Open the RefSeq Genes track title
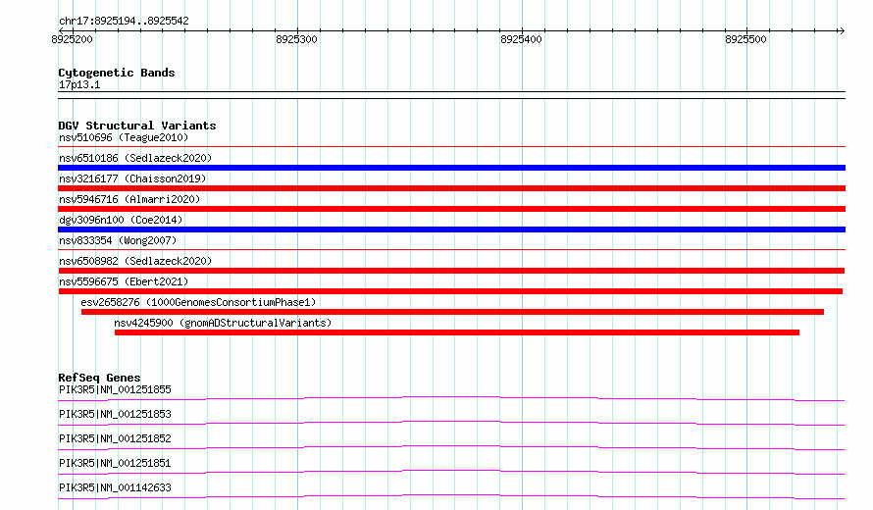873x510 pixels. (100, 378)
